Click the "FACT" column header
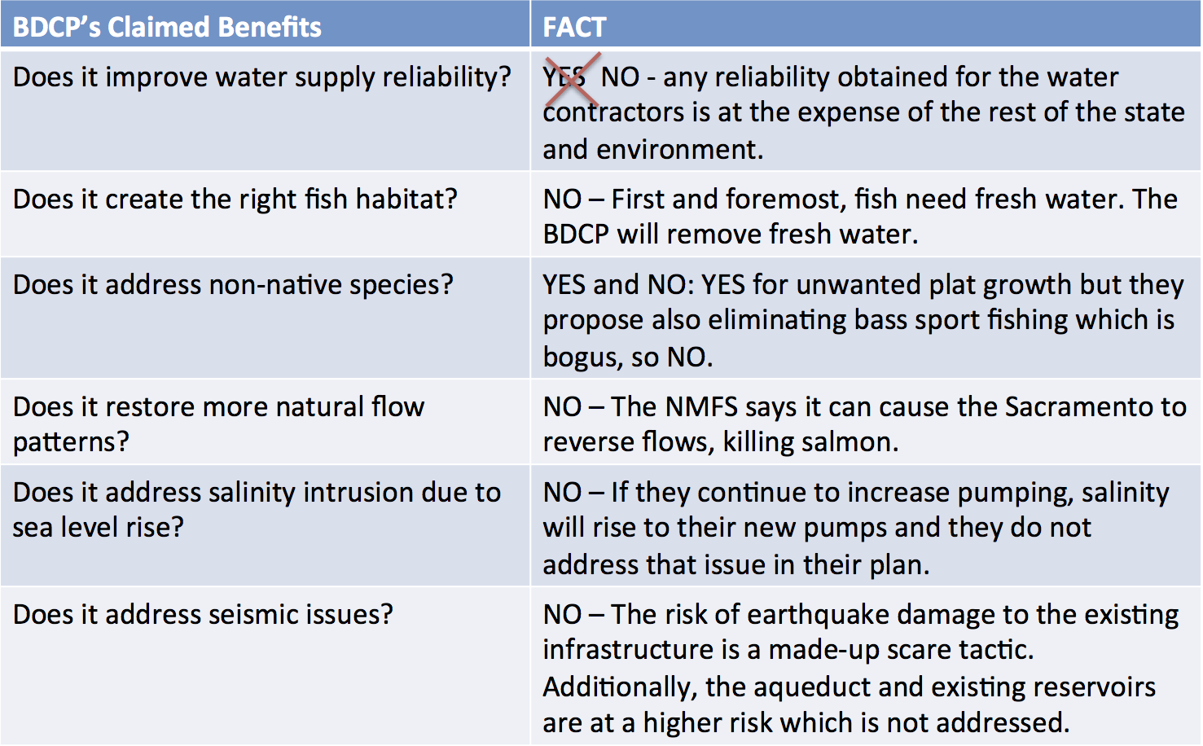 click(x=574, y=27)
